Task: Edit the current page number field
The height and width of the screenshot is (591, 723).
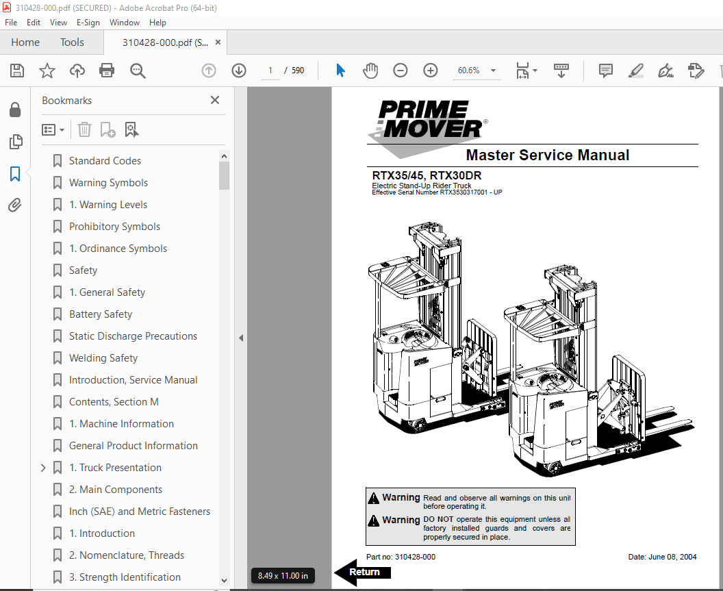Action: 270,70
